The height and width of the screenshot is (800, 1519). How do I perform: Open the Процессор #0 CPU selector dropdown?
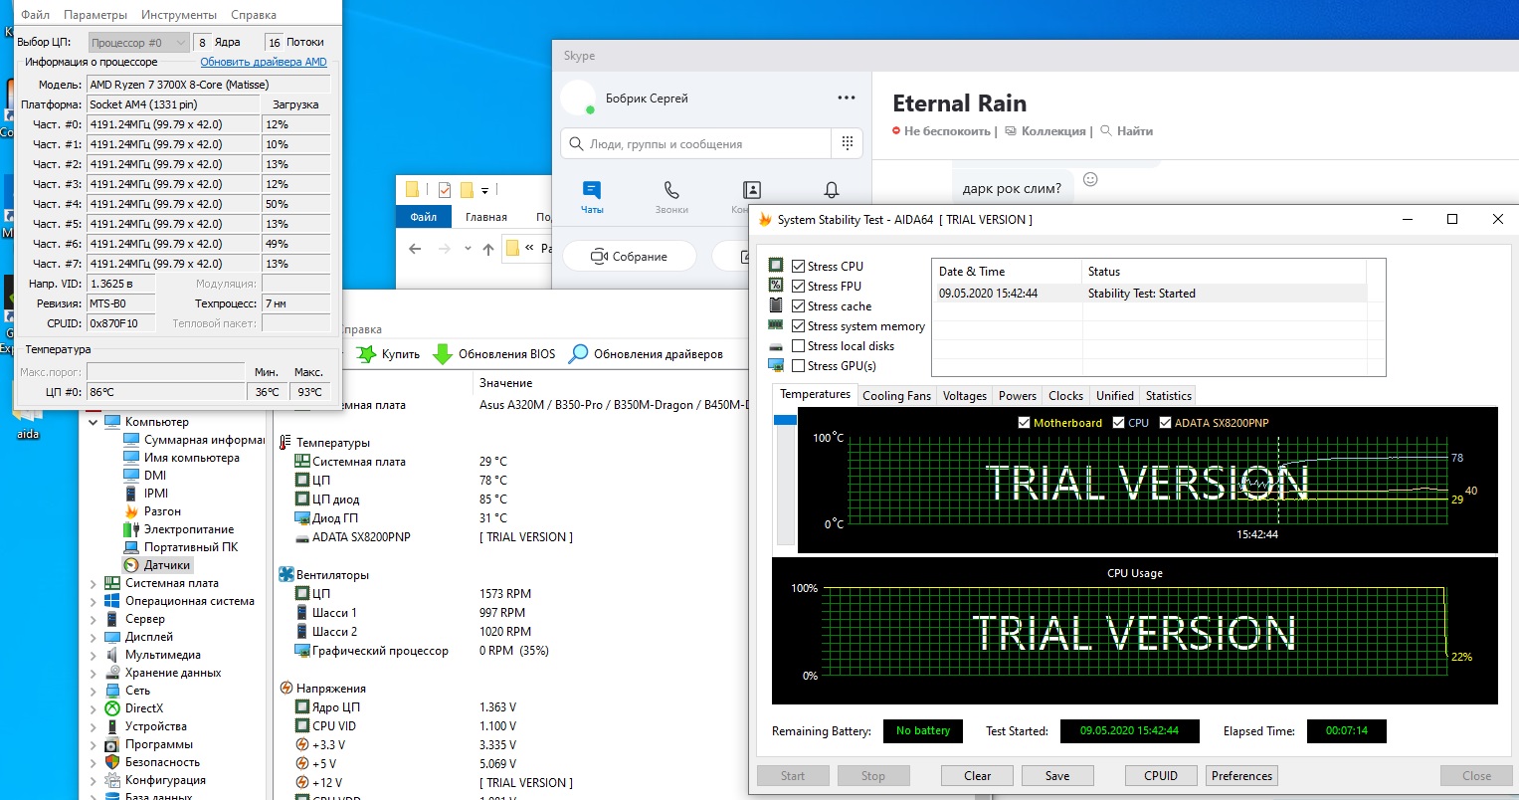[138, 43]
